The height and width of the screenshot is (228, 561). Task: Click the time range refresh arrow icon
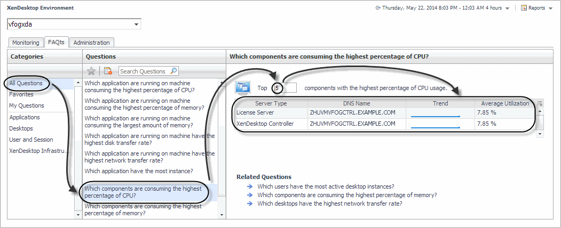[x=378, y=8]
